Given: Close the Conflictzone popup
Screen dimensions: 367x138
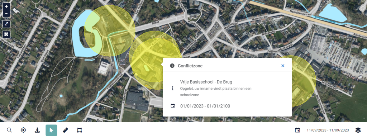Looking at the screenshot, I should click(283, 66).
